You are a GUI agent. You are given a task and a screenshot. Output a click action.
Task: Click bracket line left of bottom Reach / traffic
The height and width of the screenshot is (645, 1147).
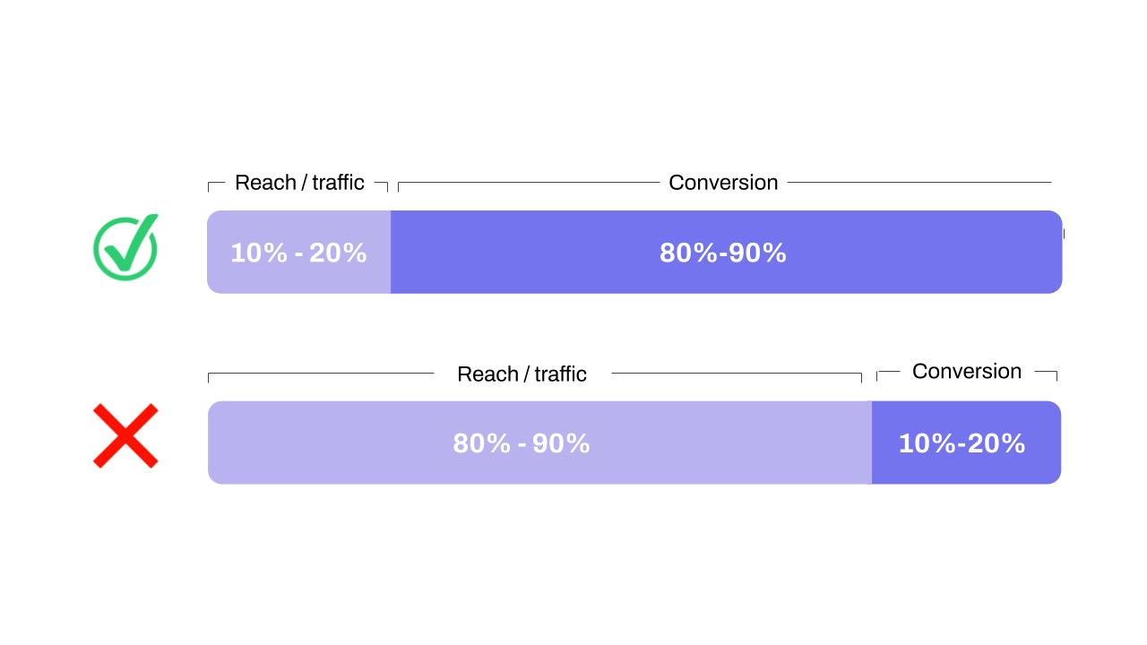321,376
